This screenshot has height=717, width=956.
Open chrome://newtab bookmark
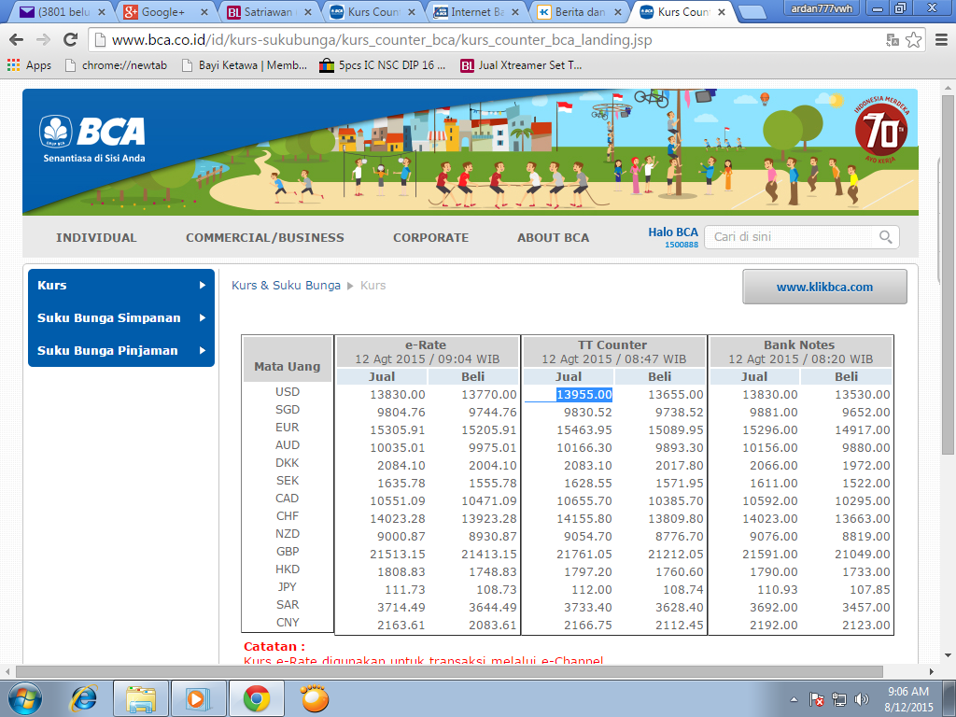(x=116, y=65)
